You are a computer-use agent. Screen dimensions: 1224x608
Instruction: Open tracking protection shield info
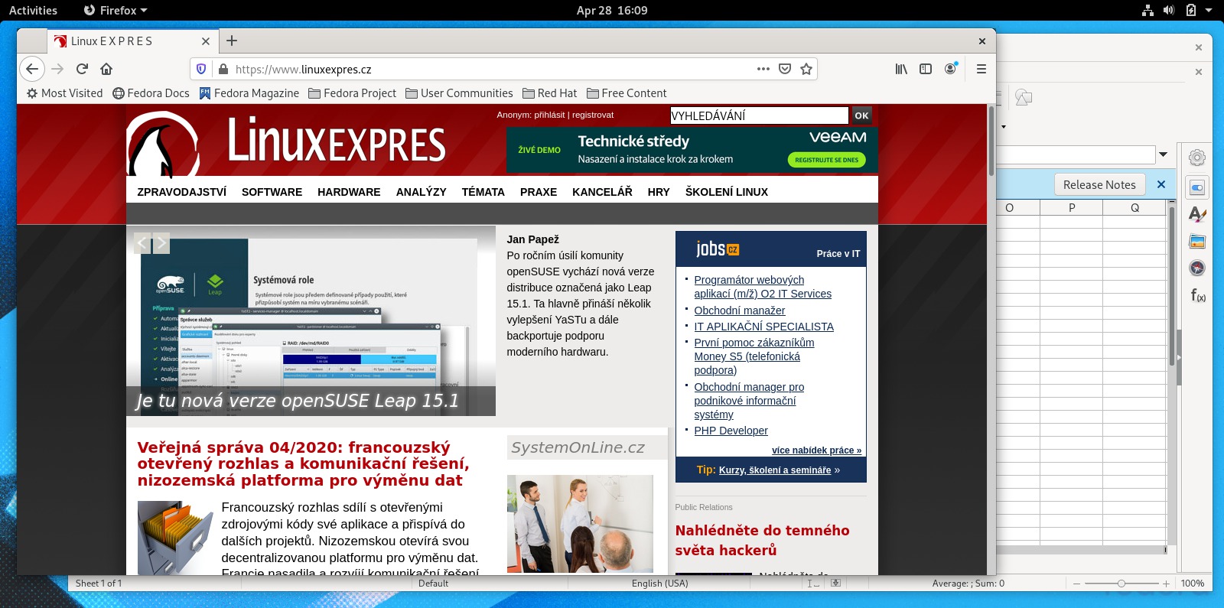pos(201,69)
